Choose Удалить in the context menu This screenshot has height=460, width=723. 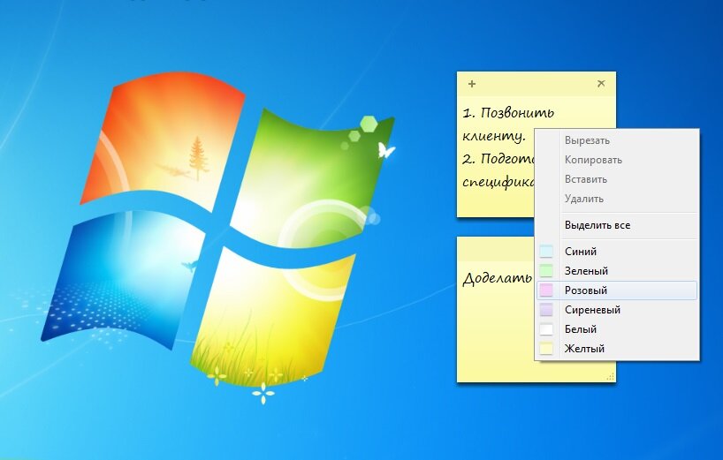point(617,199)
